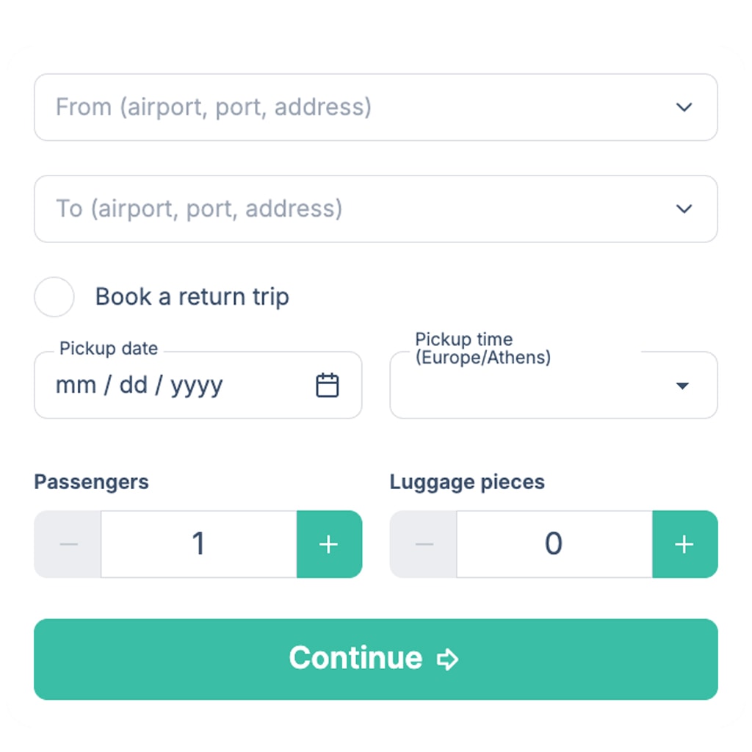Enable the Book a return trip checkbox
This screenshot has height=752, width=752.
[54, 297]
